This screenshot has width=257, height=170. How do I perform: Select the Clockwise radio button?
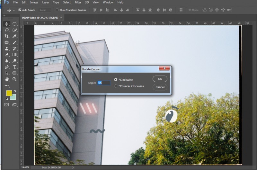[x=116, y=80]
